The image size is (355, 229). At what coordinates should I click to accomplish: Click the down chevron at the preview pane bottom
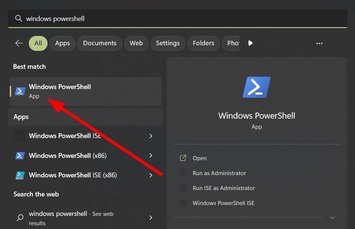pos(333,217)
